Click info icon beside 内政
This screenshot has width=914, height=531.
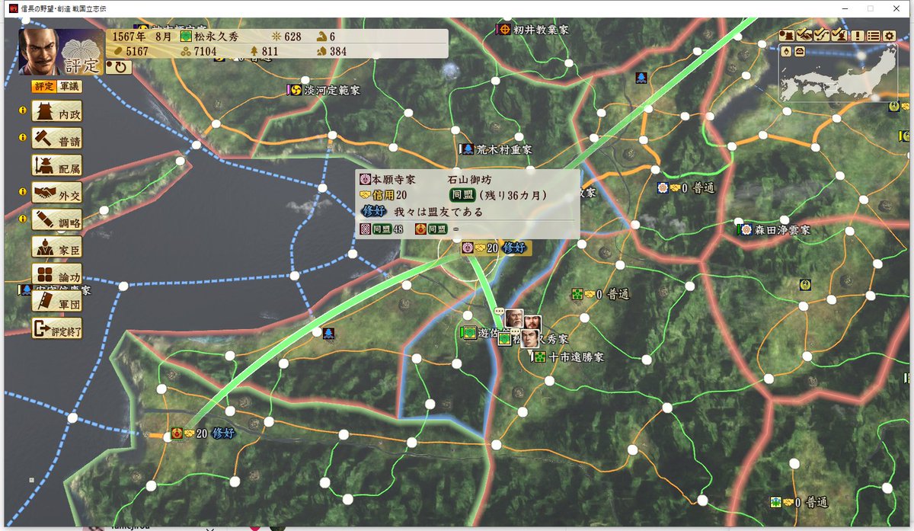[22, 111]
